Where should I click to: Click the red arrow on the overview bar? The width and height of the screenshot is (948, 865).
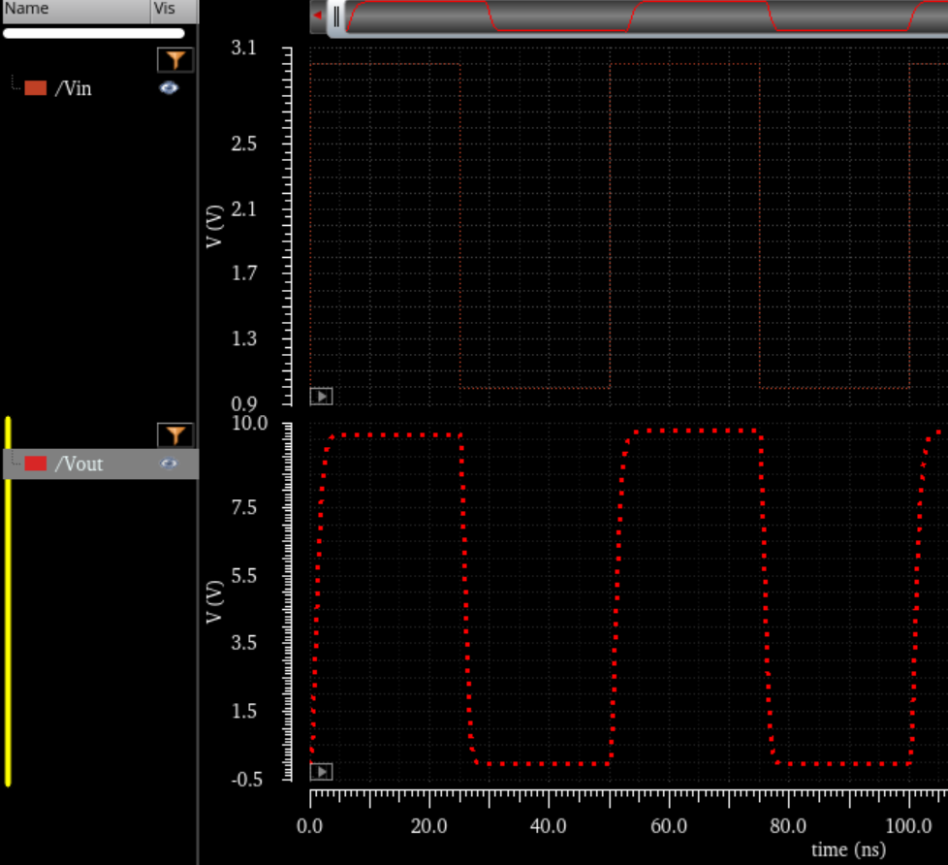(317, 16)
